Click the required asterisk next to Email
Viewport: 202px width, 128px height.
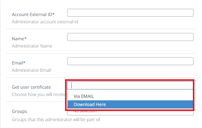click(x=24, y=63)
